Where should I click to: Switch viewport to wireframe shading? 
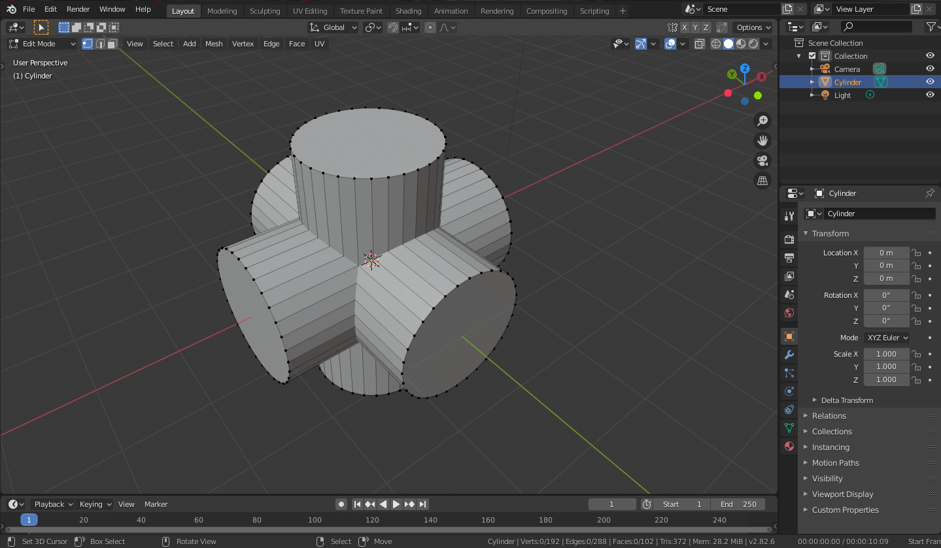pos(715,44)
